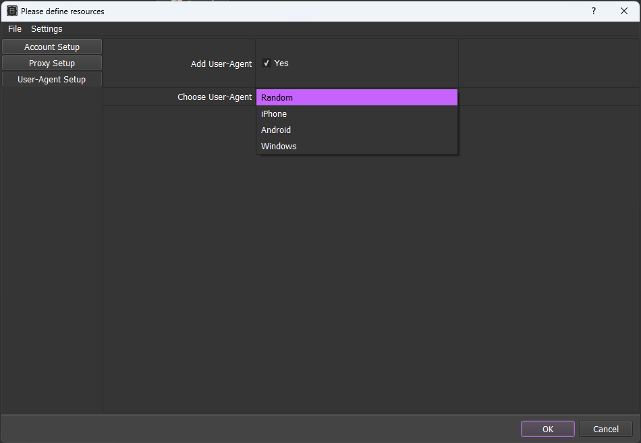Screen dimensions: 641x443
Task: Select the User-Agent Setup section
Action: [x=52, y=80]
